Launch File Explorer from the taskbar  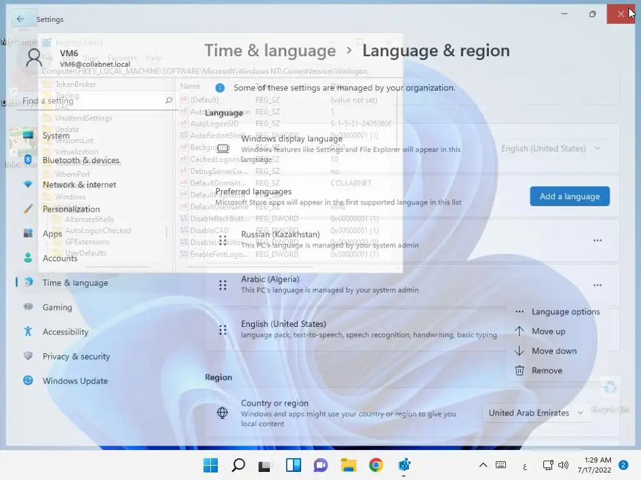click(x=349, y=465)
